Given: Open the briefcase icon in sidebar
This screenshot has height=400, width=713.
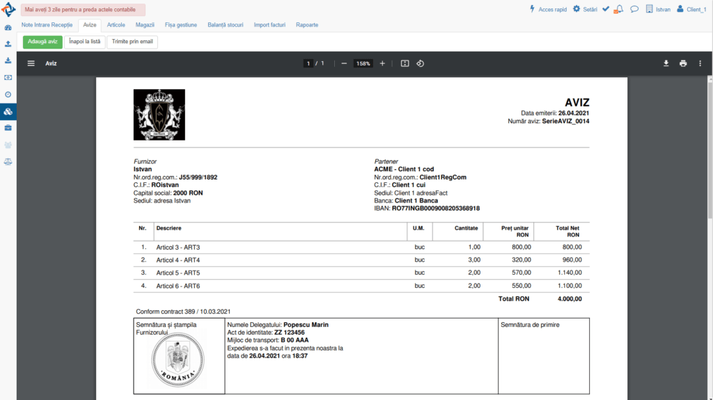Looking at the screenshot, I should 8,128.
